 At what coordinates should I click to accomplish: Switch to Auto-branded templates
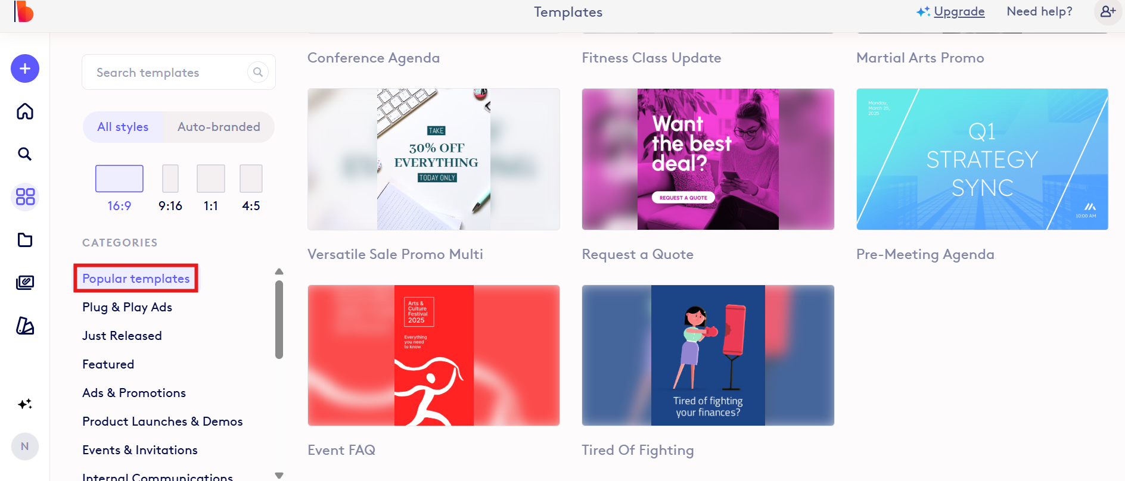(x=219, y=127)
